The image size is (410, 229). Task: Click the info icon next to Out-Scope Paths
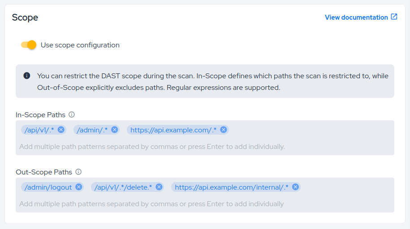(78, 172)
